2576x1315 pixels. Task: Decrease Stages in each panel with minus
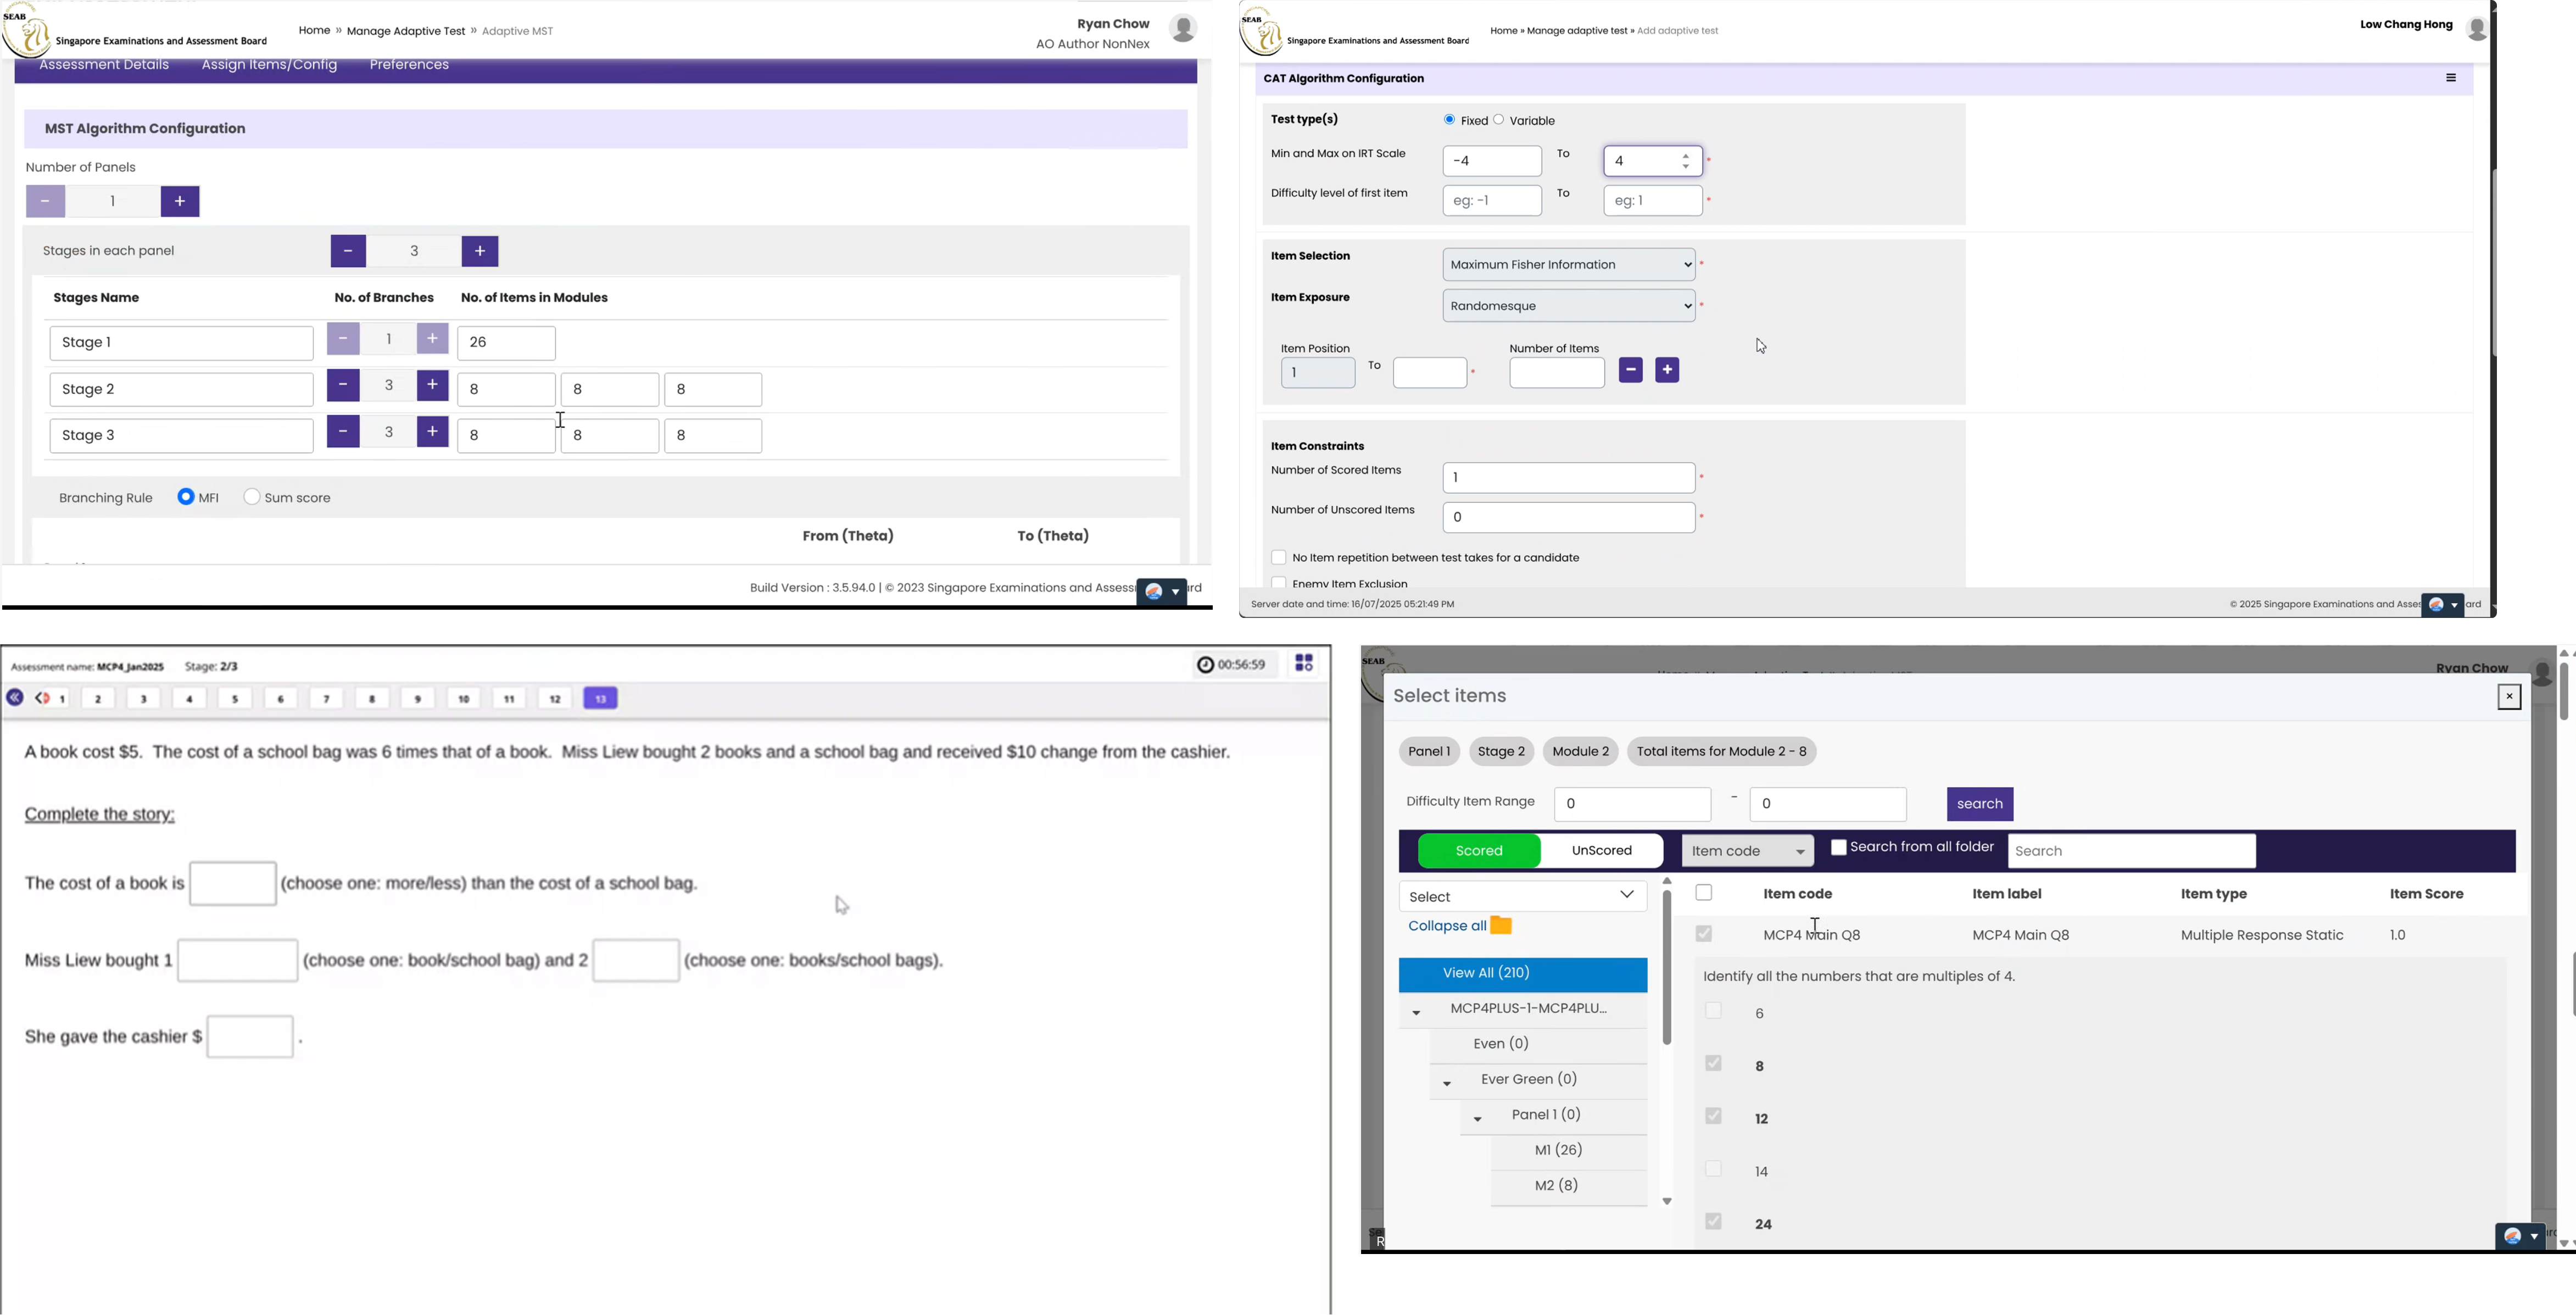(x=348, y=251)
